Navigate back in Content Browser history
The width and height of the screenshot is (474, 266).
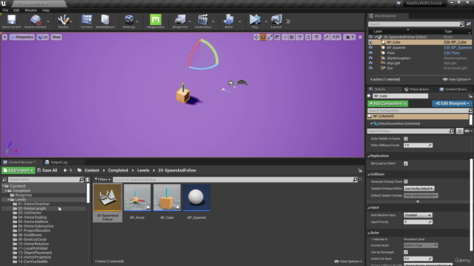point(65,171)
